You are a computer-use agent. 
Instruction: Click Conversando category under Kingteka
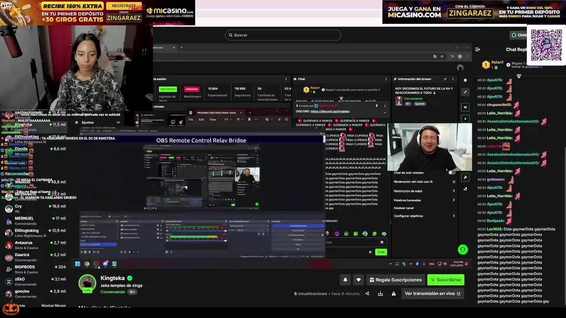pyautogui.click(x=113, y=292)
